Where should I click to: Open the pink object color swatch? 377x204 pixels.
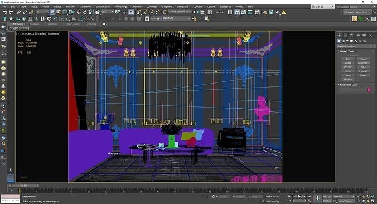(369, 90)
